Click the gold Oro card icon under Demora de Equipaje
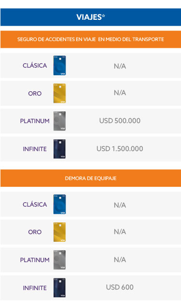The height and width of the screenshot is (305, 181). point(59,232)
